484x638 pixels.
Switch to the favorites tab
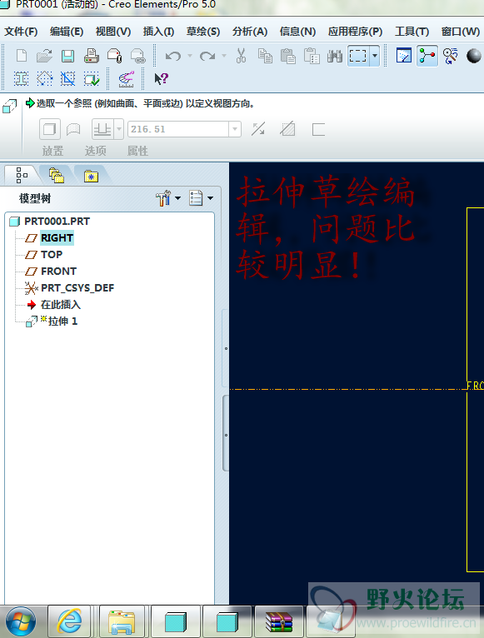pos(91,176)
